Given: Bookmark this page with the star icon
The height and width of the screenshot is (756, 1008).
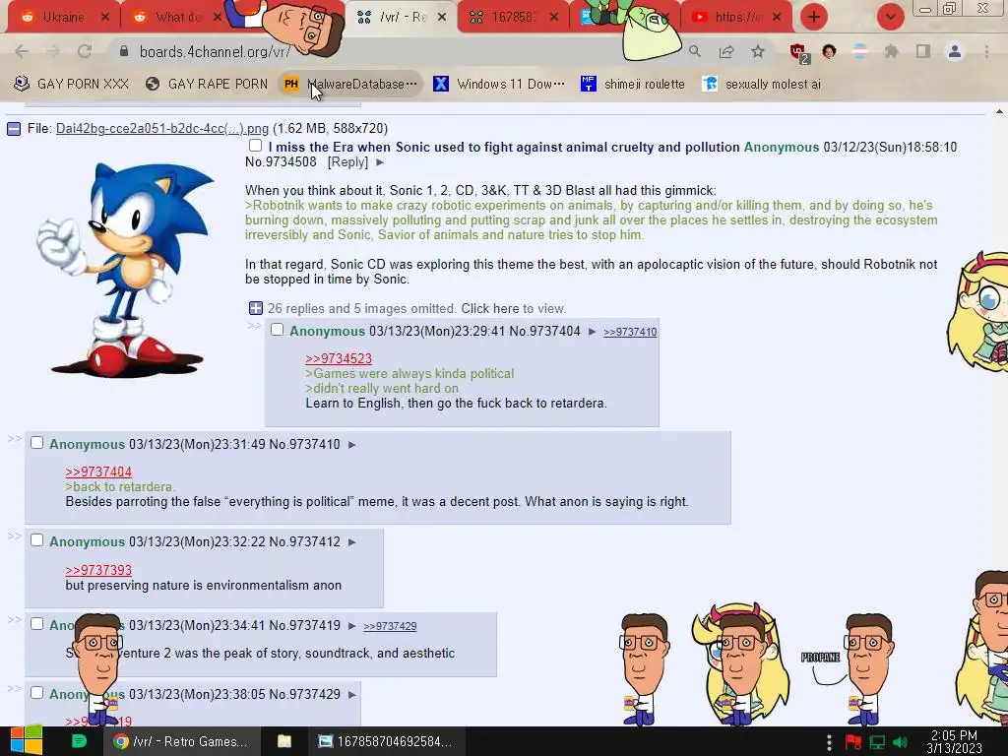Looking at the screenshot, I should [x=758, y=51].
